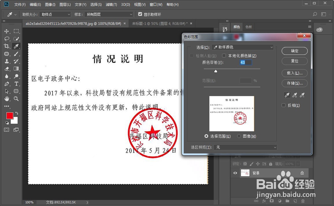The image size is (334, 206).
Task: Click the 载入 button
Action: [294, 73]
